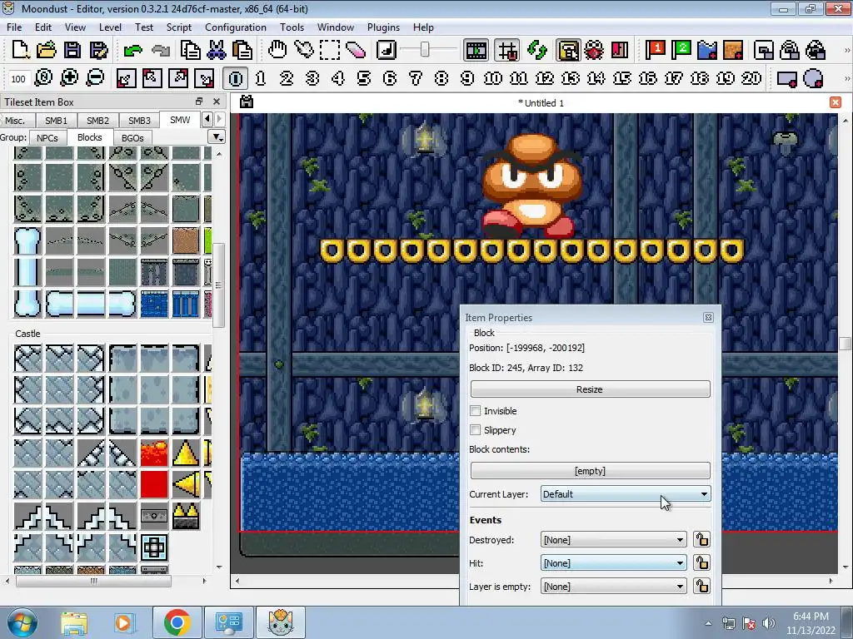The height and width of the screenshot is (639, 853).
Task: Toggle animation with the film strip icon
Action: [476, 50]
